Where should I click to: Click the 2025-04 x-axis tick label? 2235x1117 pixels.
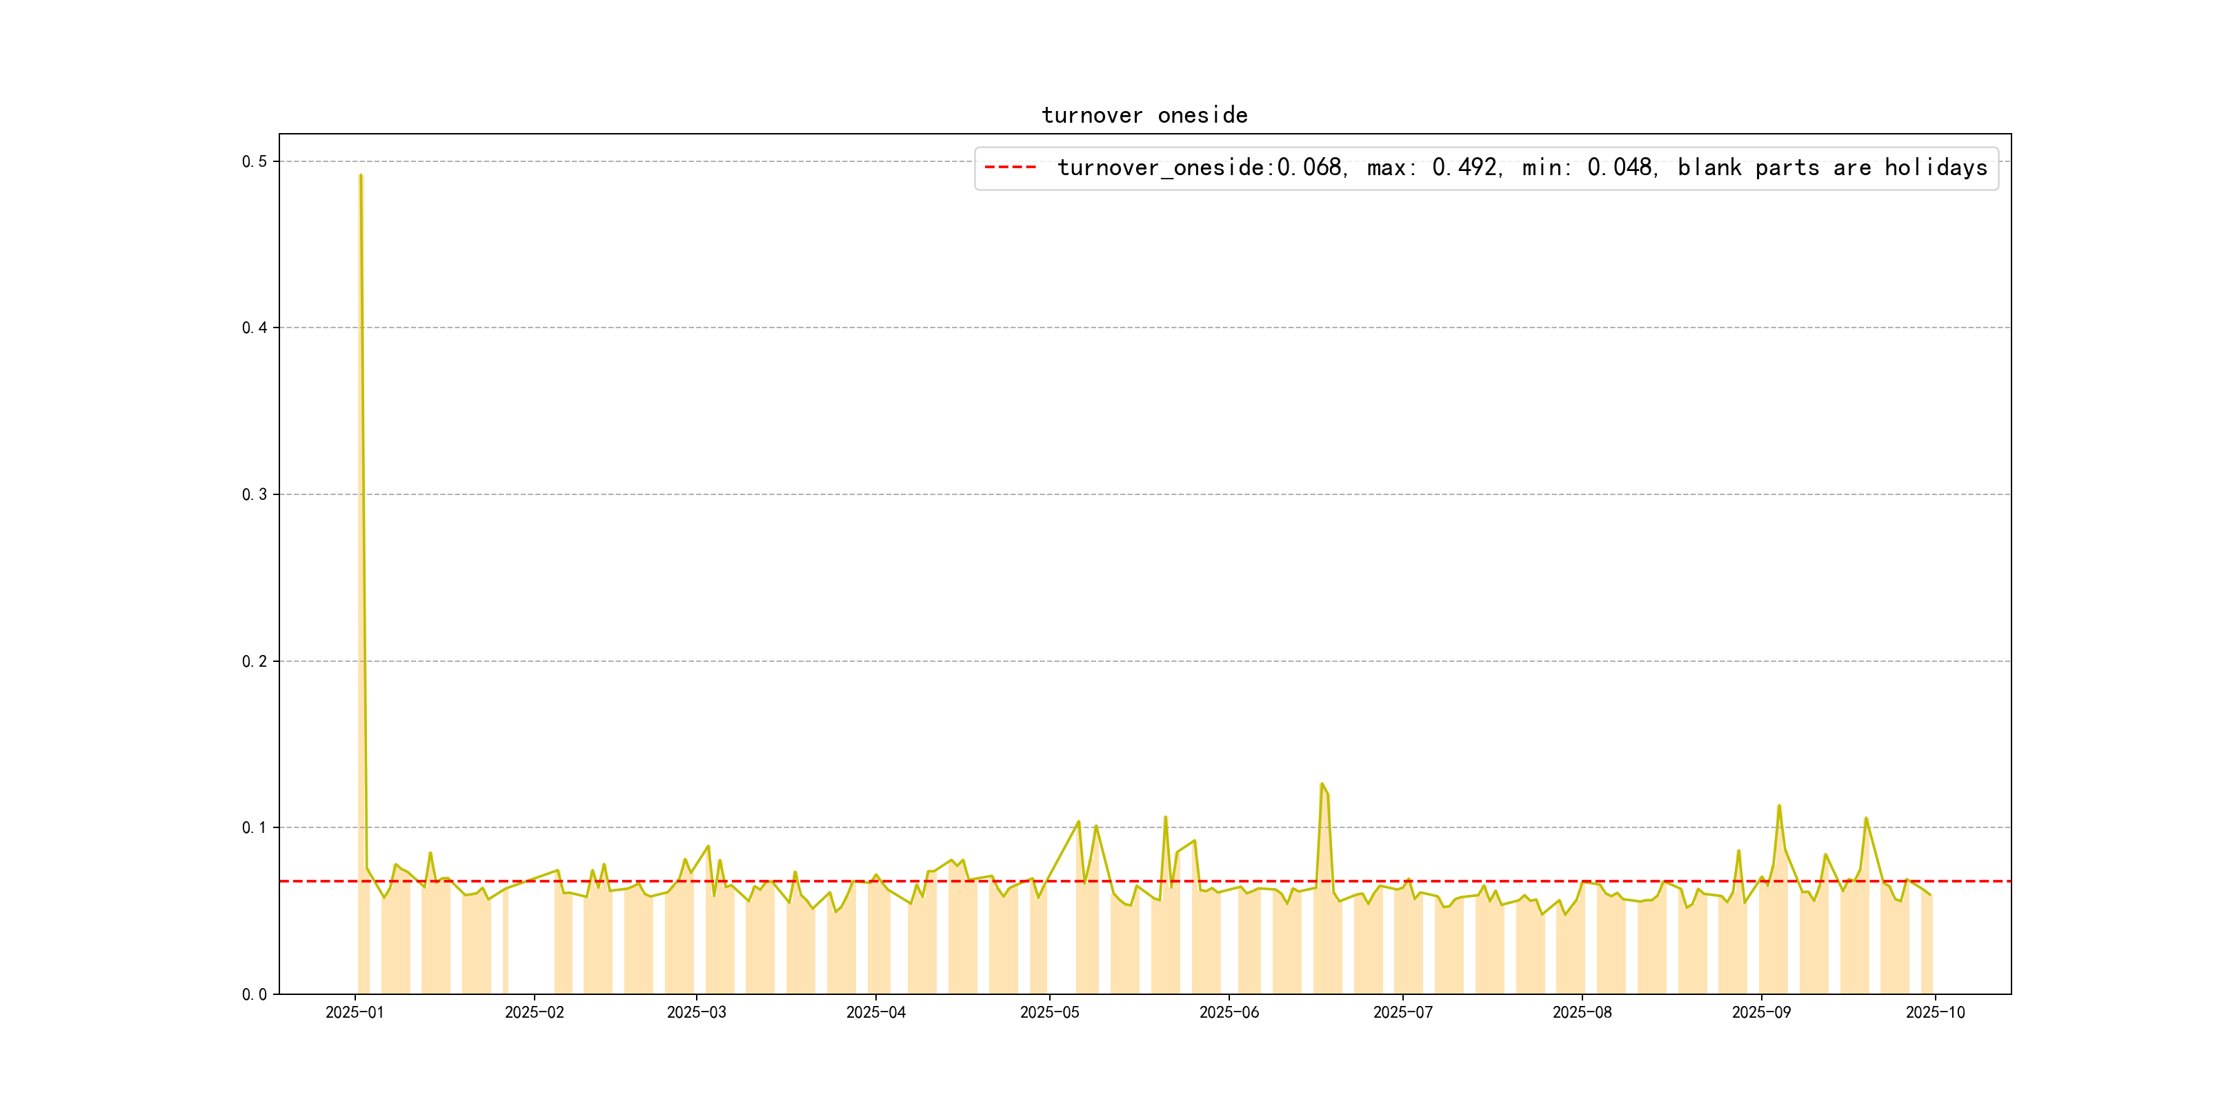tap(875, 1012)
